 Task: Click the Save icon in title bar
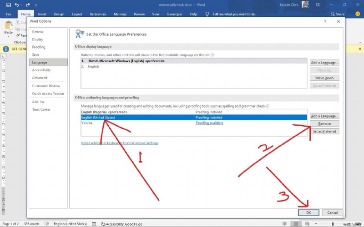pyautogui.click(x=9, y=5)
